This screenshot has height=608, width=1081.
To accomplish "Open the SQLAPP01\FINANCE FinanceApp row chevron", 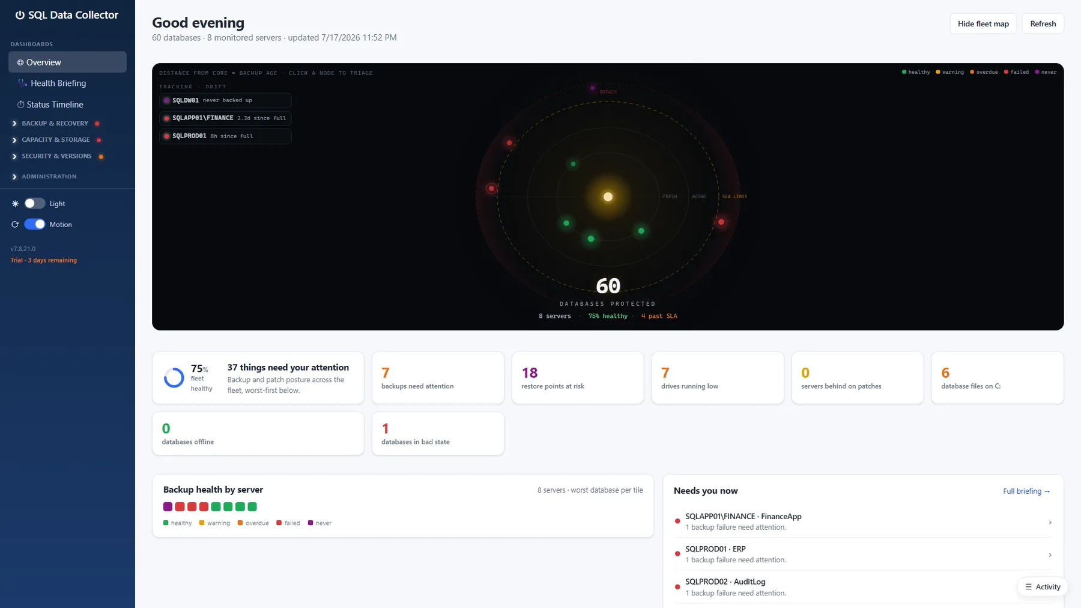I will click(x=1050, y=523).
